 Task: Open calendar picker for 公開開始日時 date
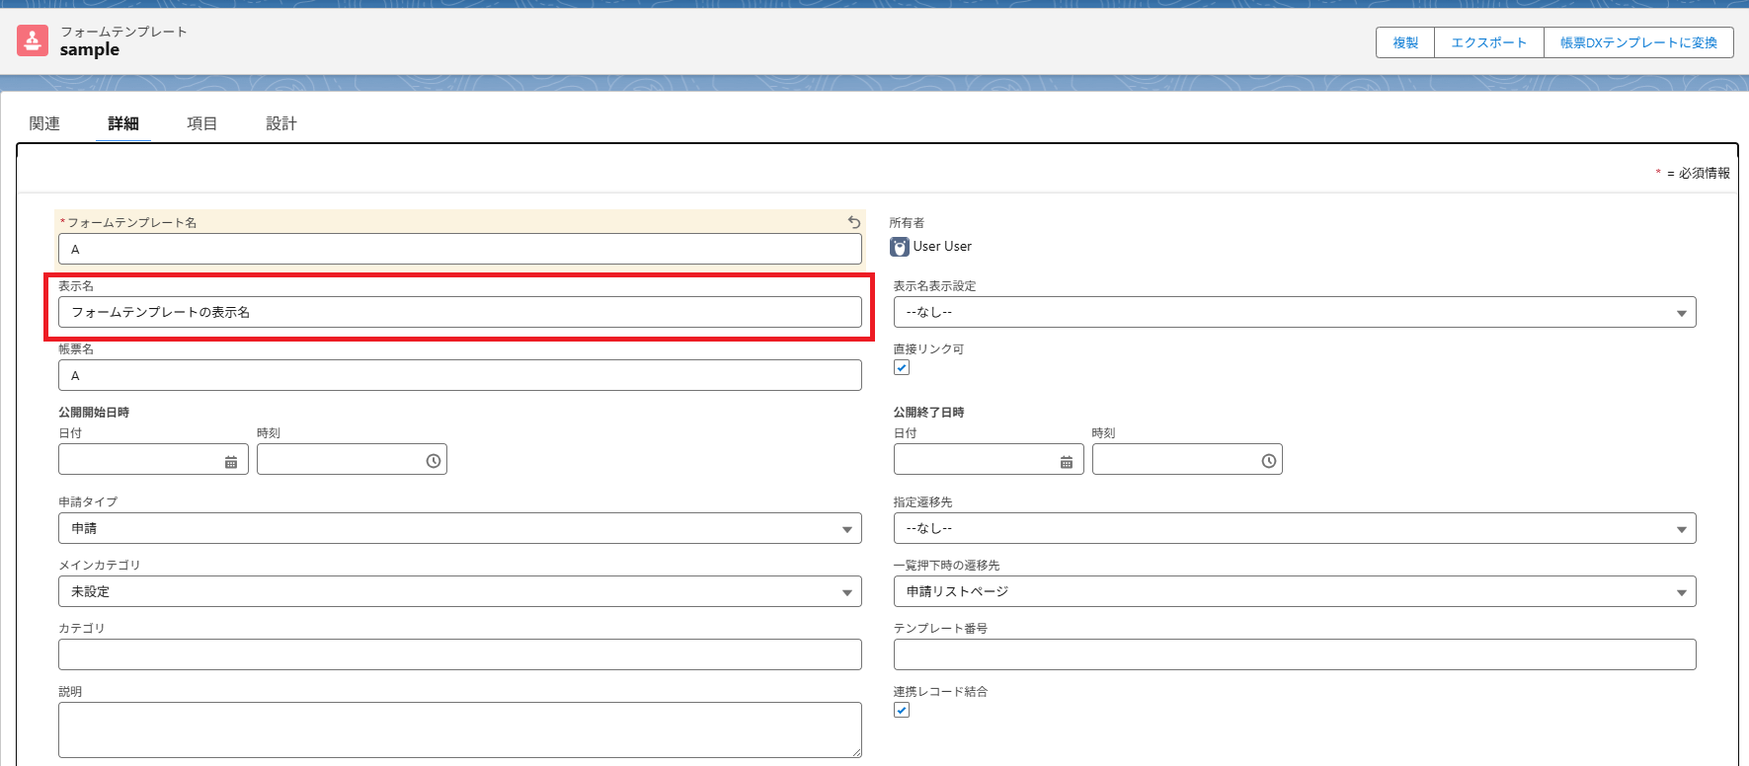pyautogui.click(x=231, y=461)
